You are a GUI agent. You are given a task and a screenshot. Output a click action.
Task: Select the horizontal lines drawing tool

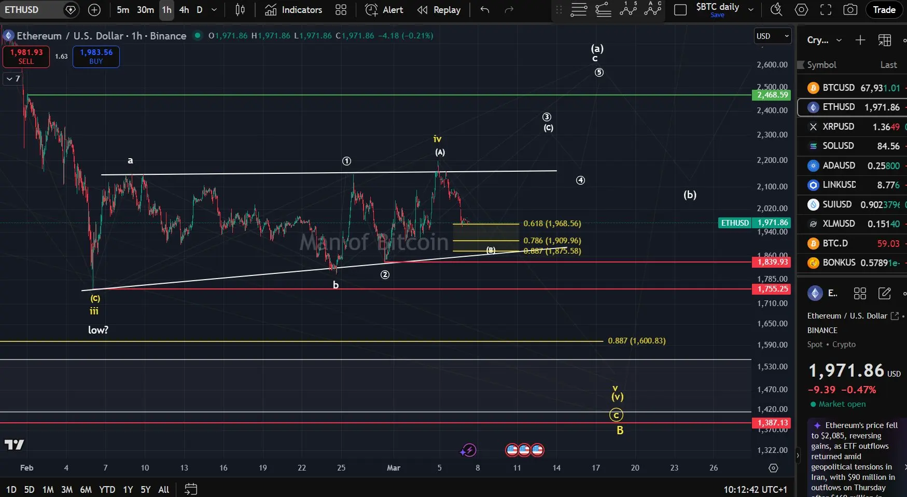(x=579, y=9)
